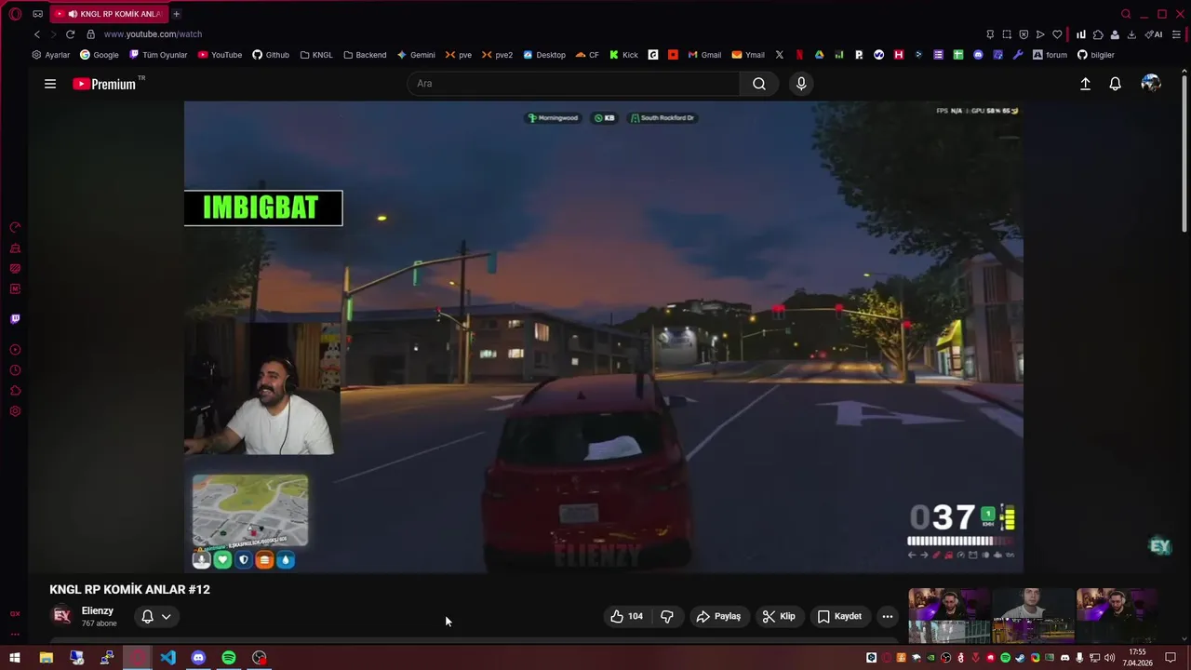1191x670 pixels.
Task: Open the Ymail bookmark
Action: 748,55
